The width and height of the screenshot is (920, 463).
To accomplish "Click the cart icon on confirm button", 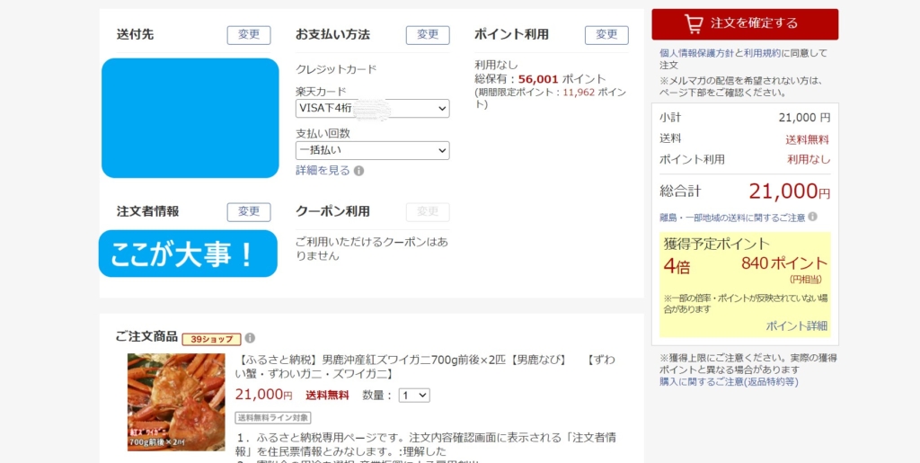I will (x=694, y=24).
